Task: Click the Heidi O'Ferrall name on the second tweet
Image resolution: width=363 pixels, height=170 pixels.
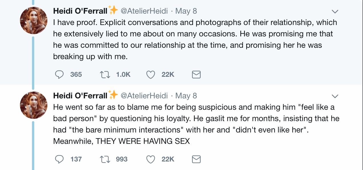Action: tap(80, 96)
